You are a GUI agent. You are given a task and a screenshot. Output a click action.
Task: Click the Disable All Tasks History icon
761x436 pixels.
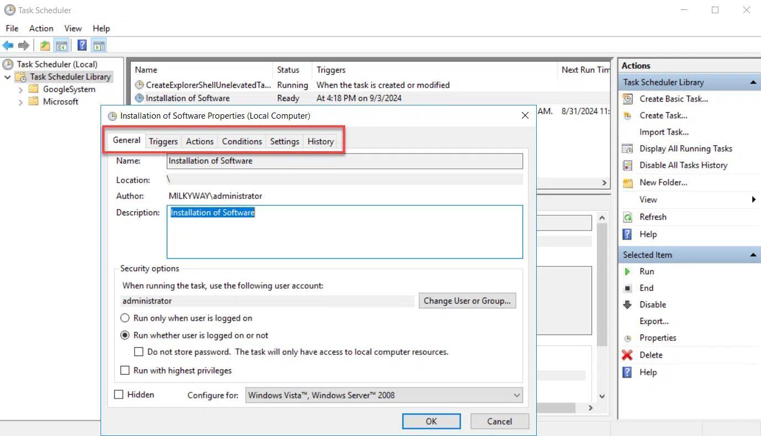683,165
